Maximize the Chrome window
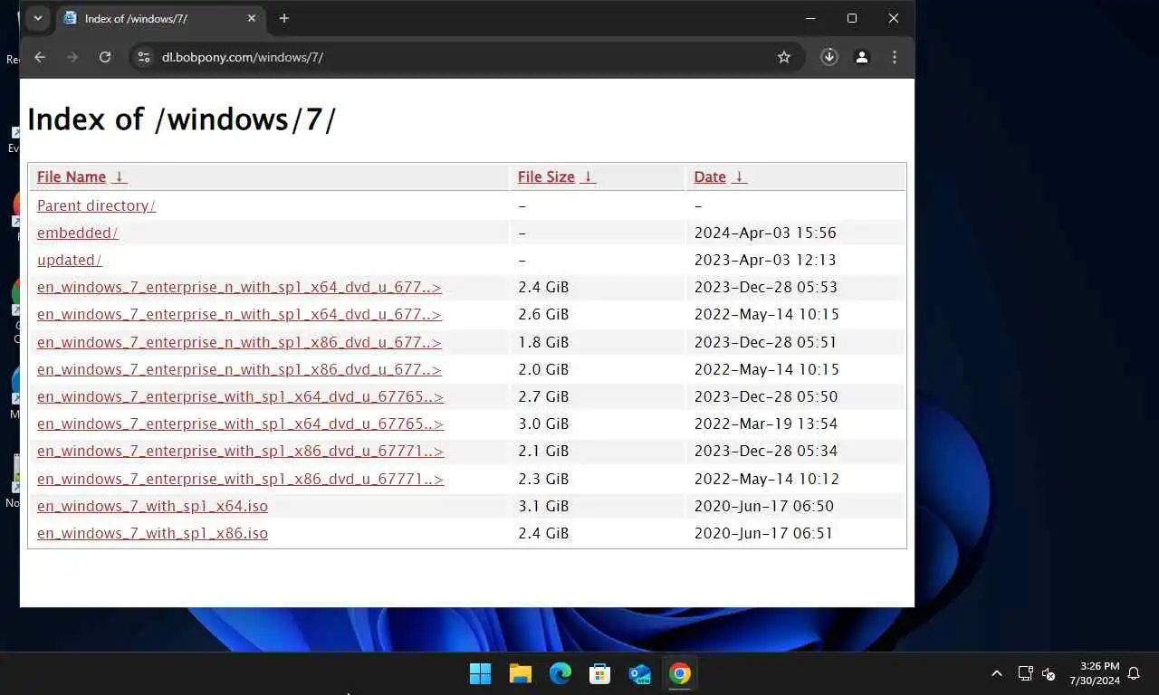The height and width of the screenshot is (695, 1159). tap(852, 18)
